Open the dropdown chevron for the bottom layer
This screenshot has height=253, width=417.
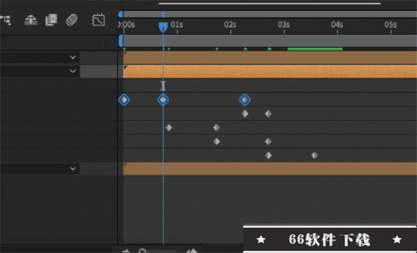72,169
